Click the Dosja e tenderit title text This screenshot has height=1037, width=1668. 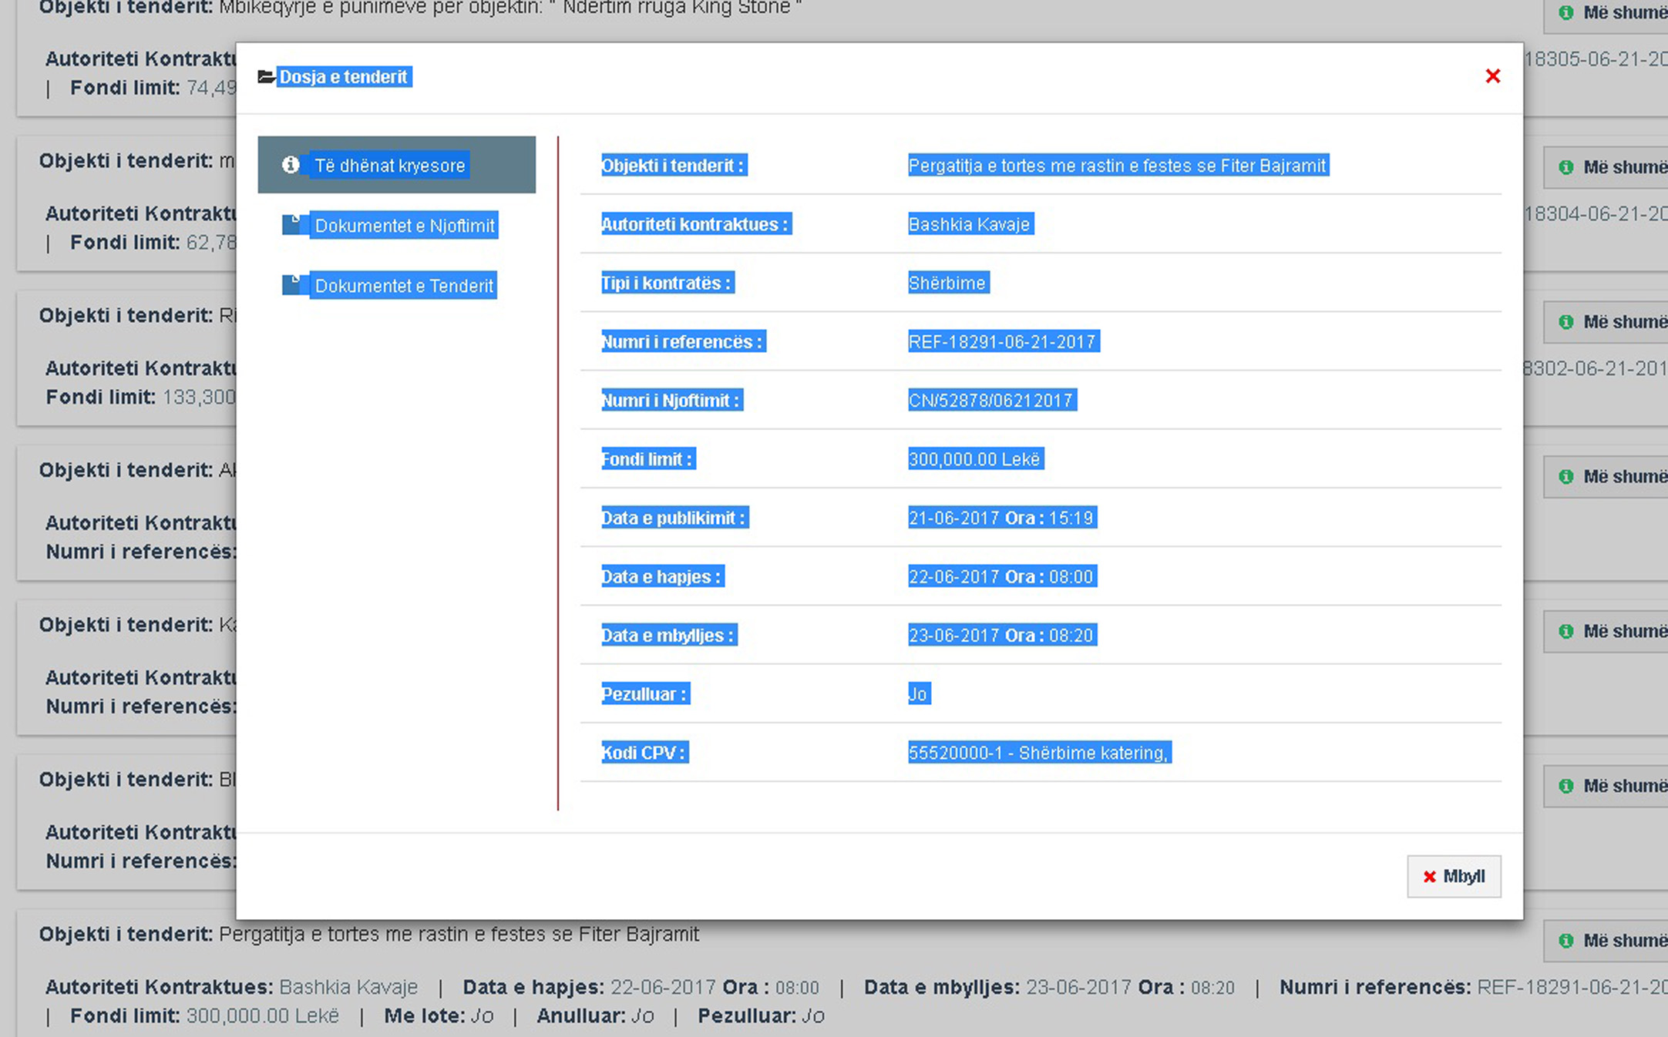[343, 77]
